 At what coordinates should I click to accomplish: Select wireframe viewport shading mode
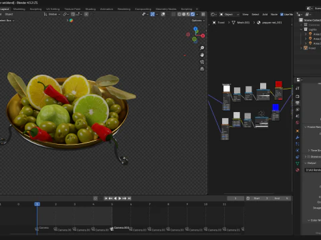[179, 14]
